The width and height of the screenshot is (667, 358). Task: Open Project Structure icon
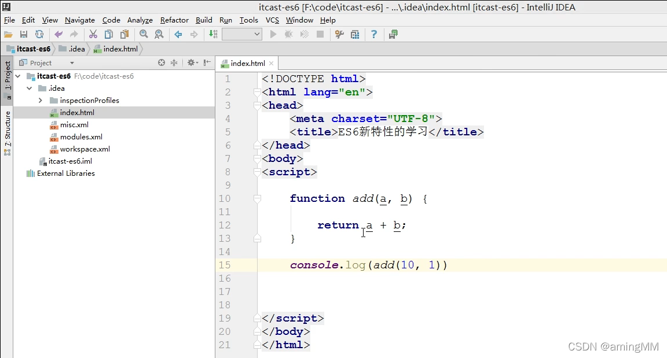pos(355,34)
